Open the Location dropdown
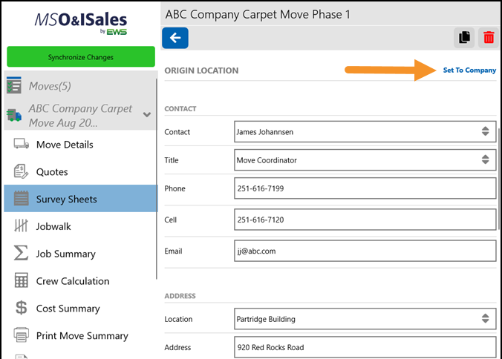The image size is (502, 359). pos(484,319)
